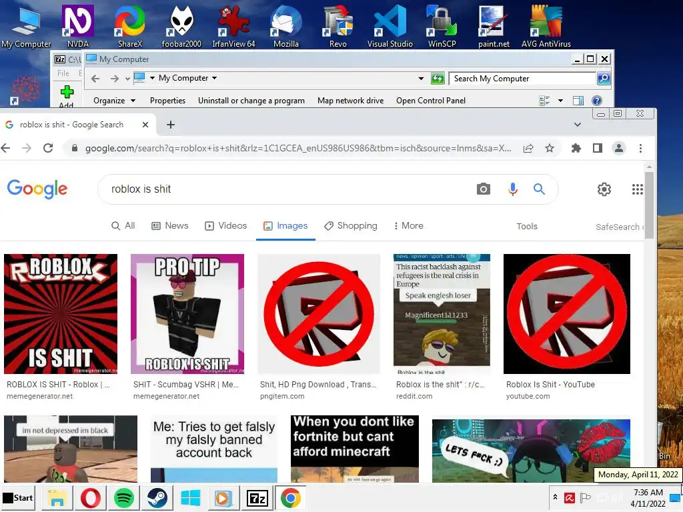The height and width of the screenshot is (512, 683).
Task: Open 7-Zip from the taskbar
Action: [x=257, y=497]
